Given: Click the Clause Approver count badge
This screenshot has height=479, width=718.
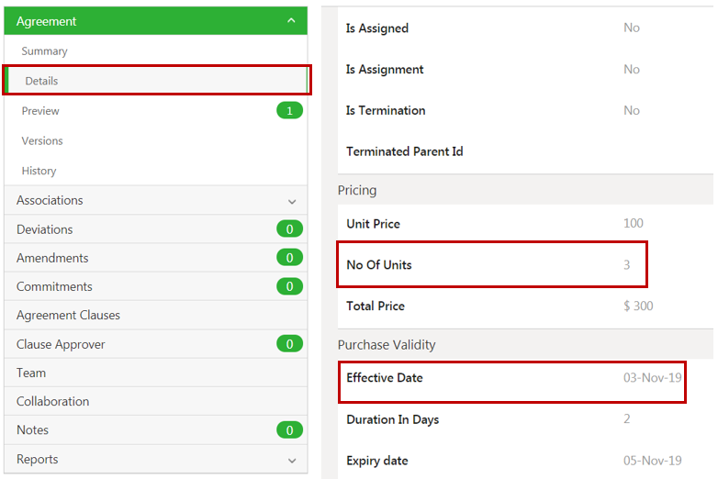Looking at the screenshot, I should pos(289,344).
